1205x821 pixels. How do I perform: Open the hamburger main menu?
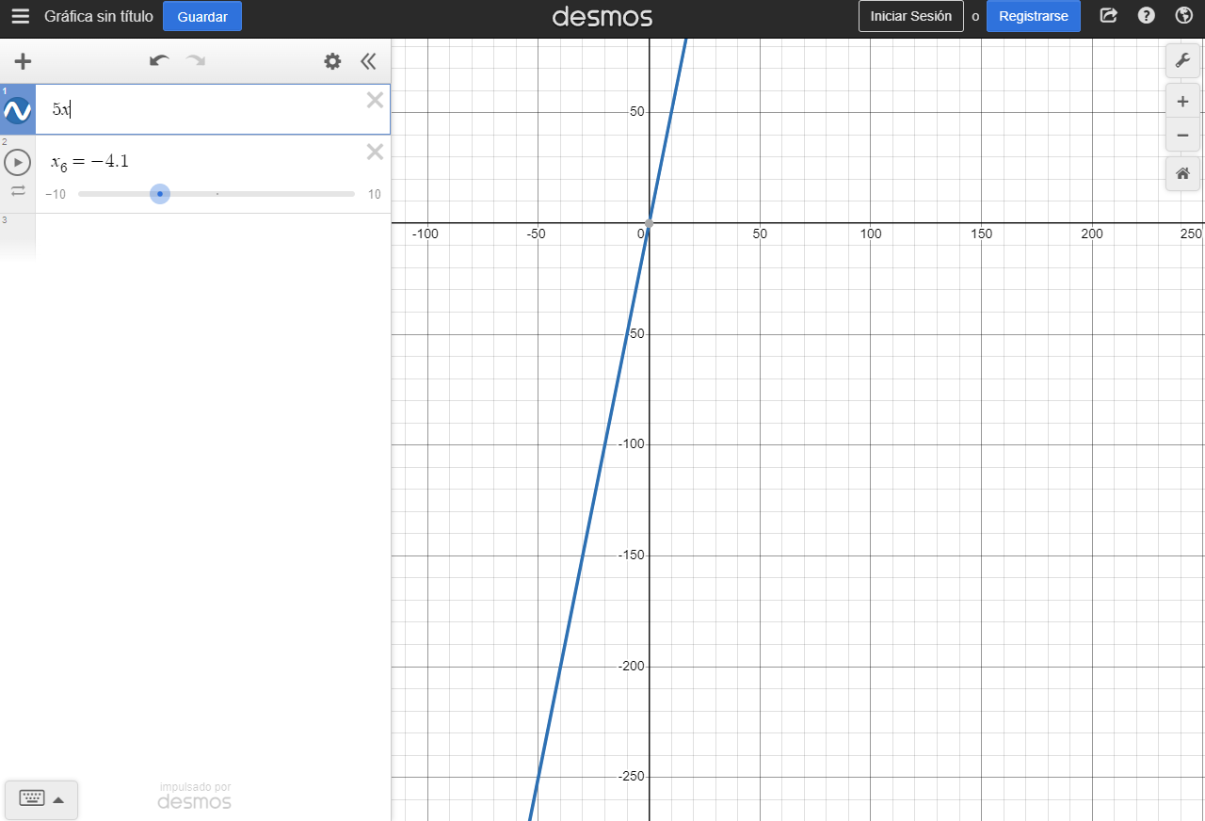click(x=21, y=17)
